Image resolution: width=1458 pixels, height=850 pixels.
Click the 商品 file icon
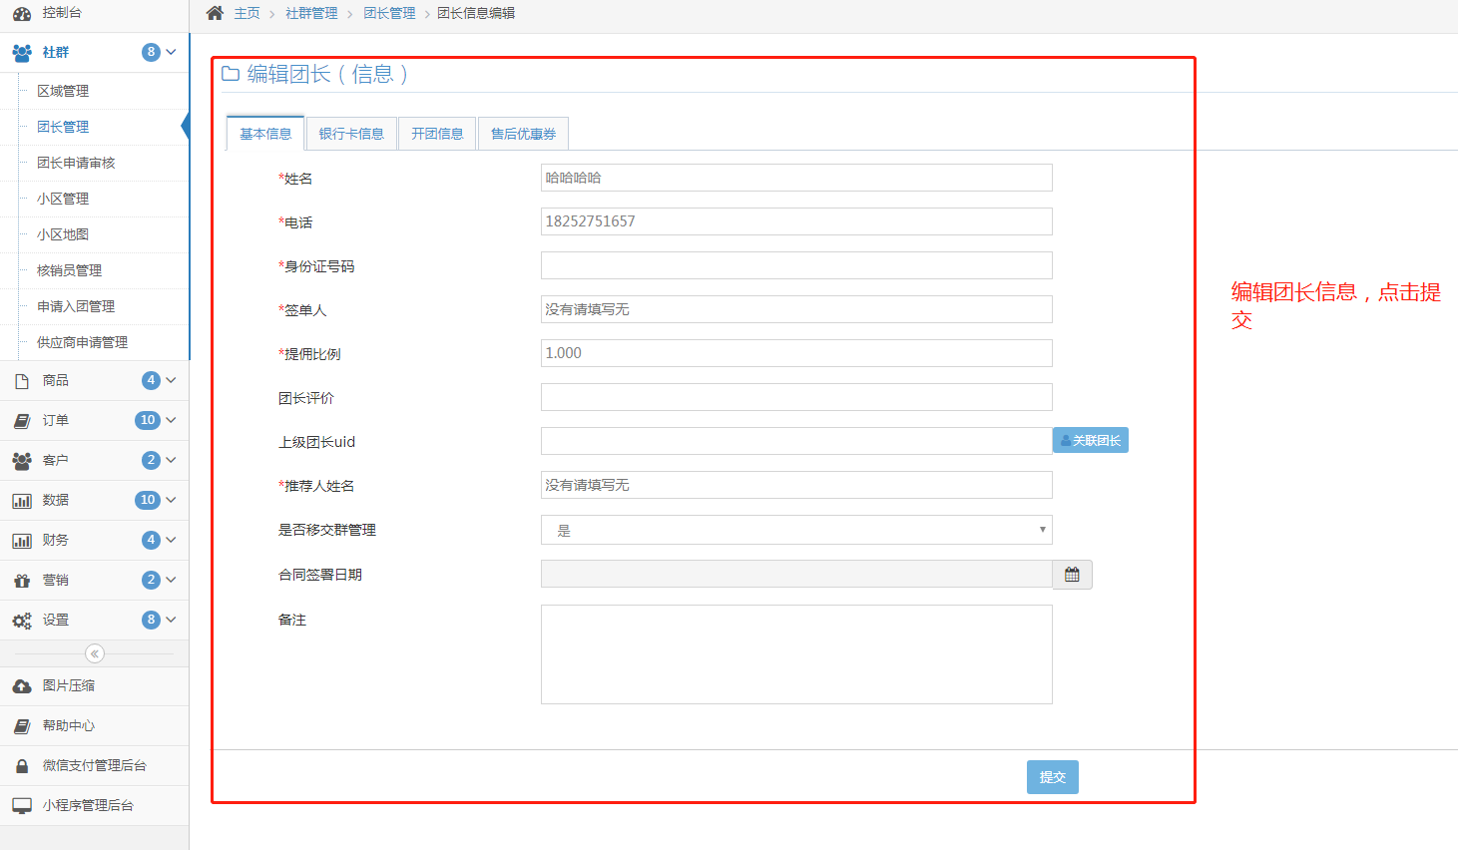(x=21, y=381)
